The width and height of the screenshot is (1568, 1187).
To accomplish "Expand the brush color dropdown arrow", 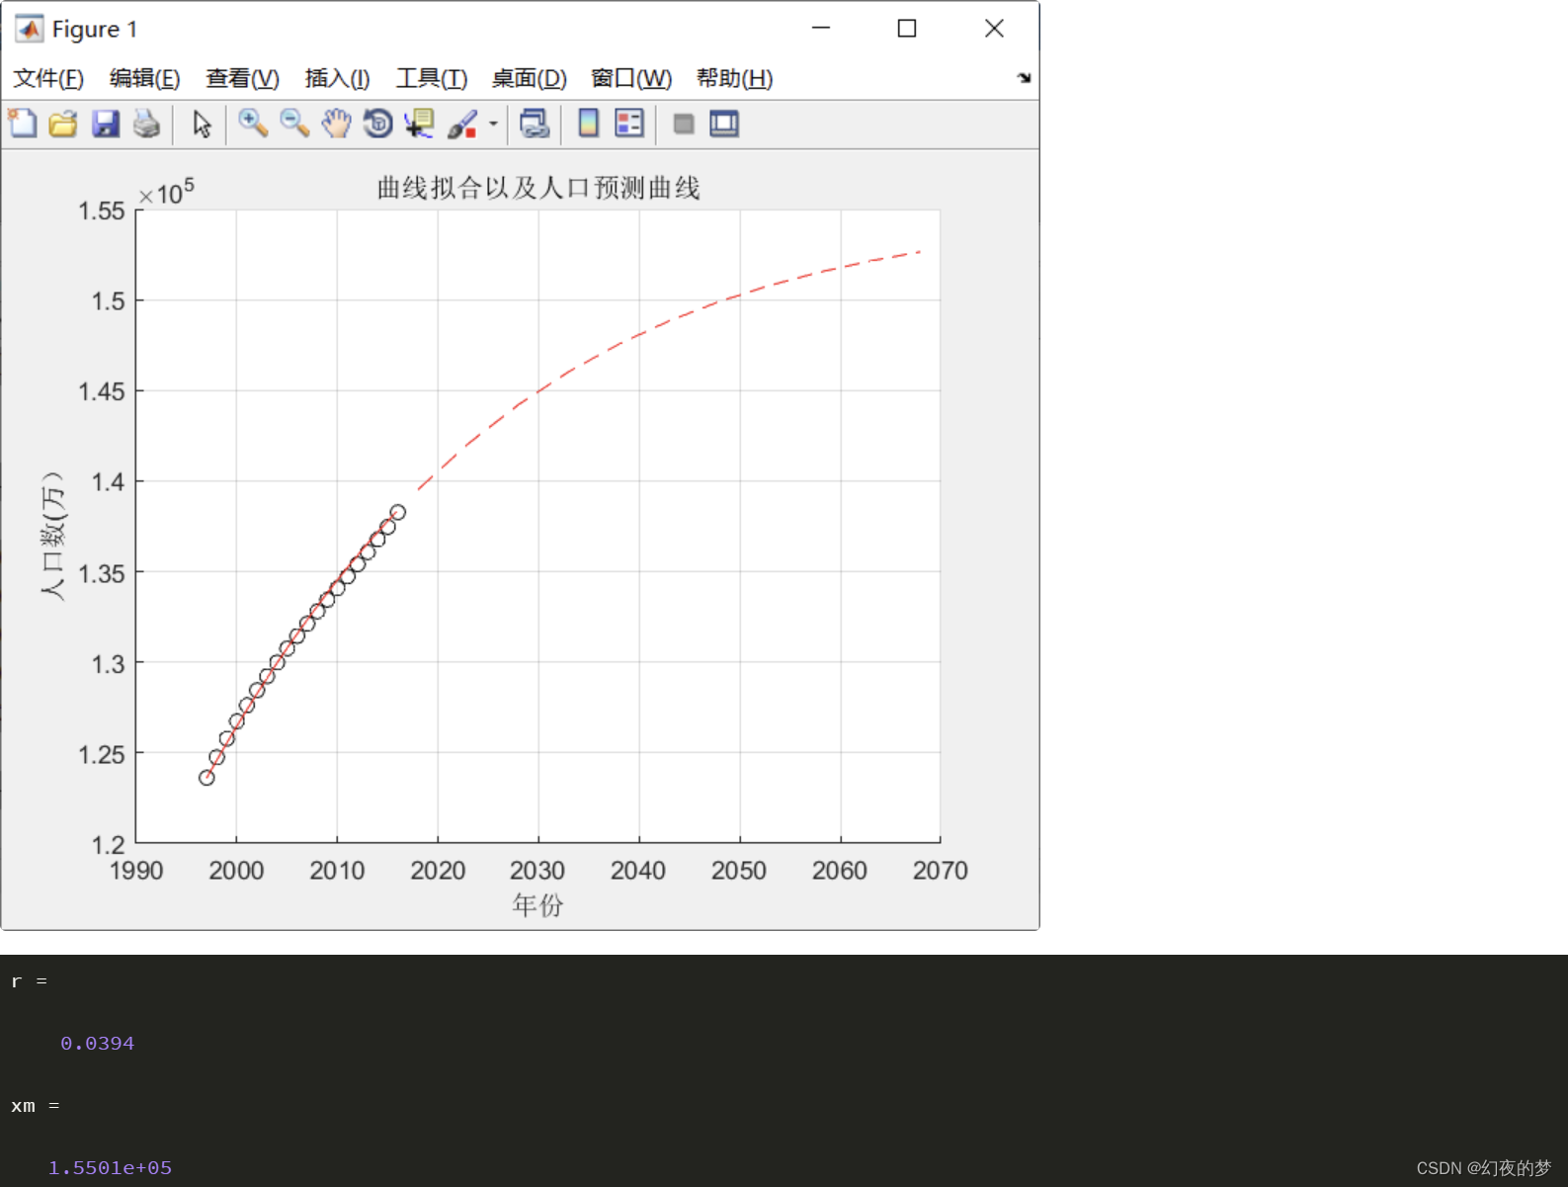I will [x=493, y=124].
